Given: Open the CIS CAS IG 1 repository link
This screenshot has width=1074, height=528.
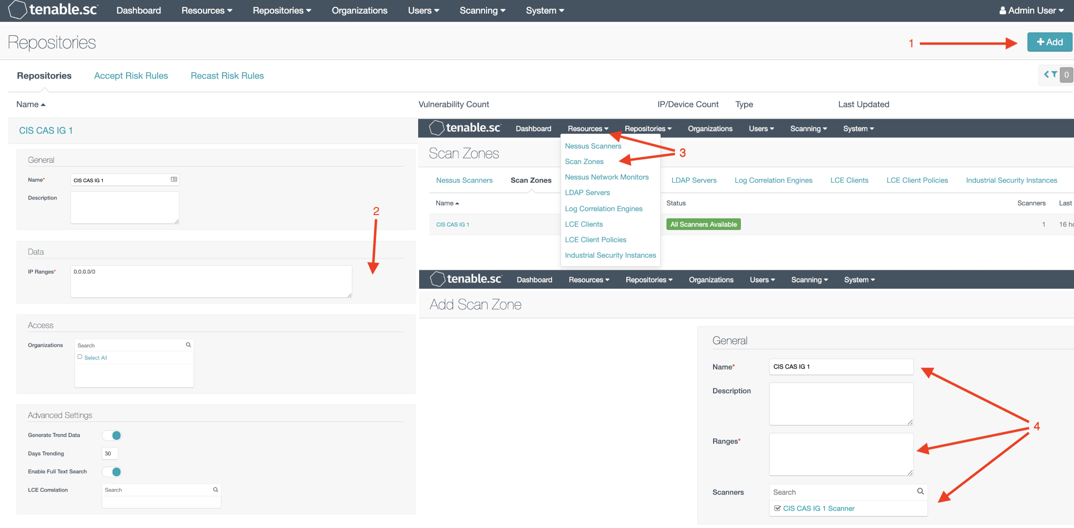Looking at the screenshot, I should point(46,130).
